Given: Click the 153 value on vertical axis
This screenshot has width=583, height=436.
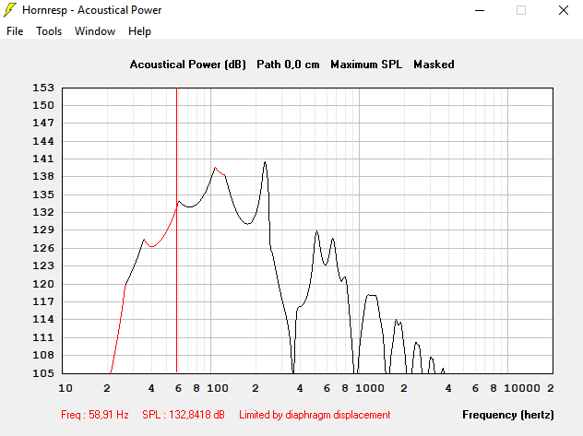Looking at the screenshot, I should click(x=43, y=88).
